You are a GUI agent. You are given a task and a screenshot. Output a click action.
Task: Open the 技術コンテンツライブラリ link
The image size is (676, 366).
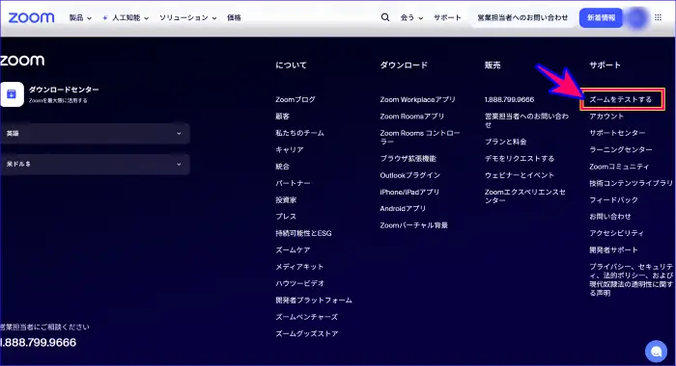pyautogui.click(x=631, y=183)
